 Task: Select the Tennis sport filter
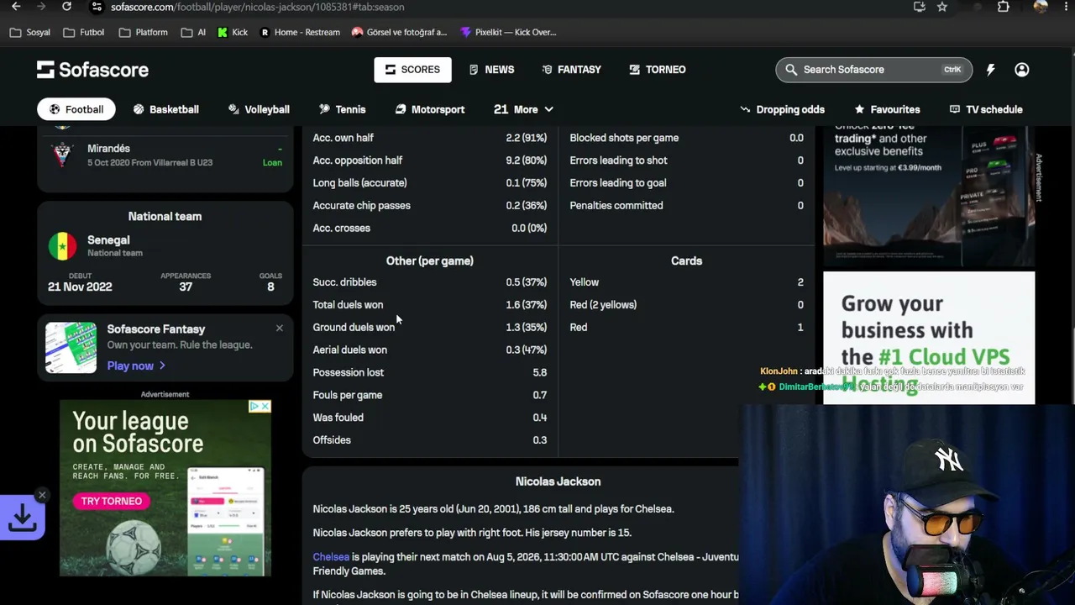click(342, 109)
